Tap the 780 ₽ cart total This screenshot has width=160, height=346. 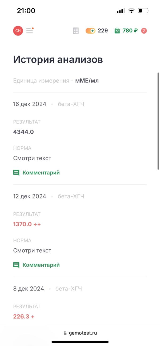click(x=130, y=31)
